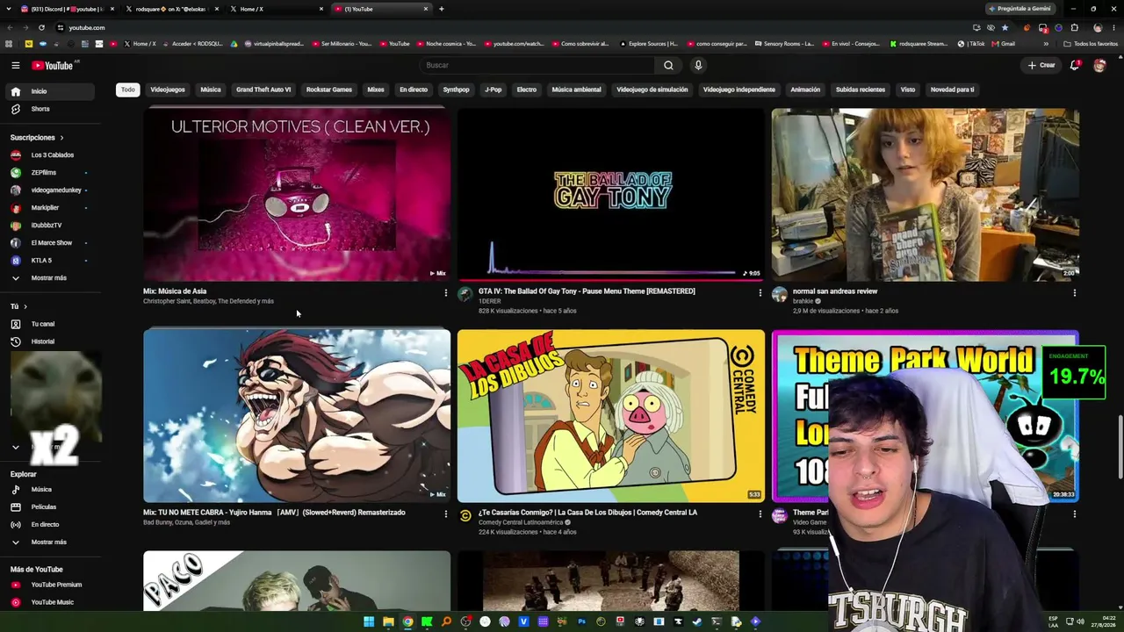1124x632 pixels.
Task: Click the Crear button
Action: pos(1042,65)
